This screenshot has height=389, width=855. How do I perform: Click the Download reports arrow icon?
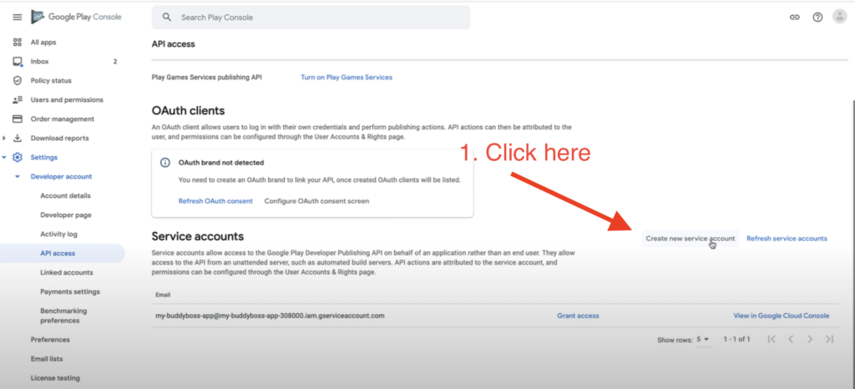pos(17,138)
